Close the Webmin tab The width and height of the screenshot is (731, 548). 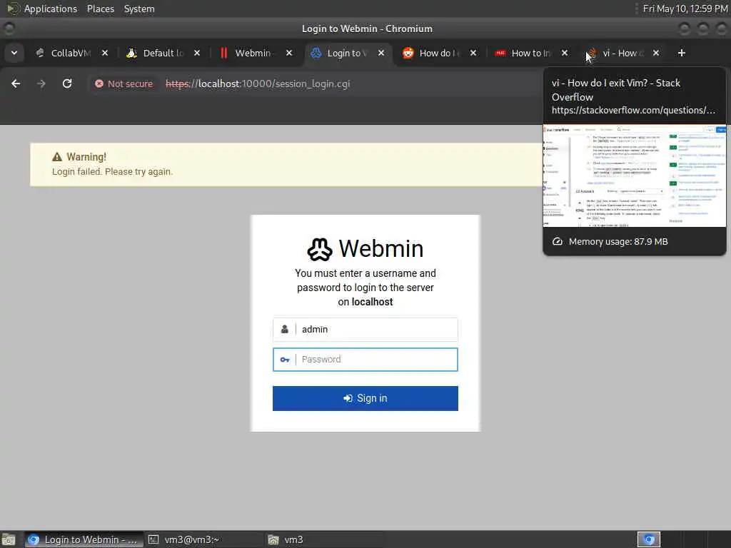289,53
